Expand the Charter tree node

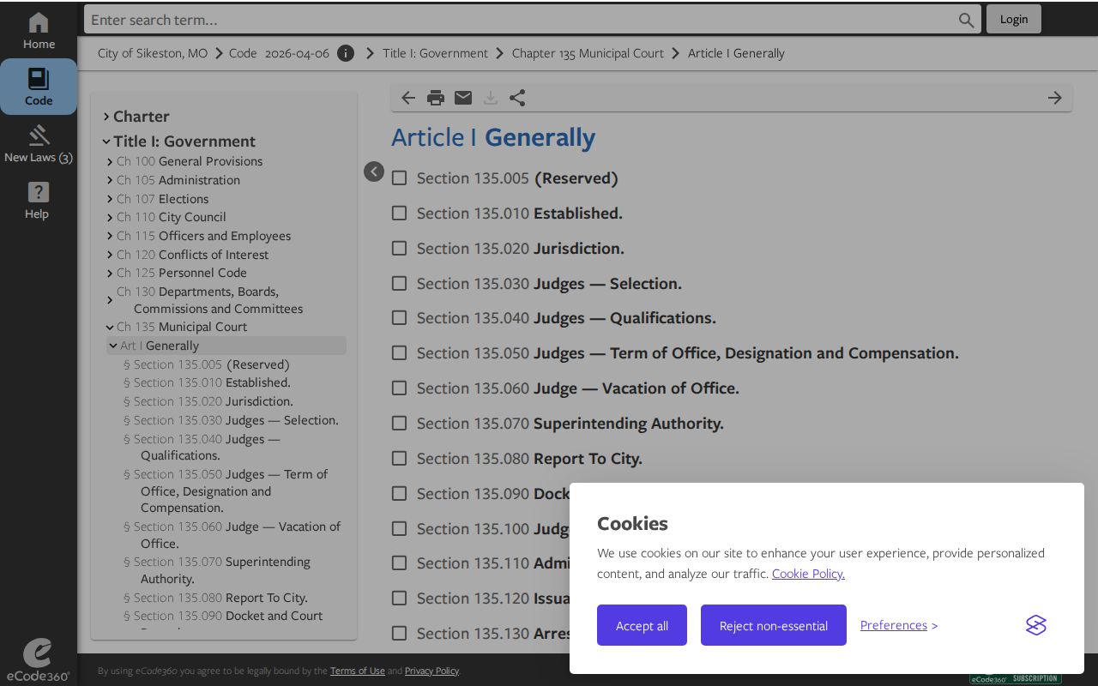pos(106,117)
